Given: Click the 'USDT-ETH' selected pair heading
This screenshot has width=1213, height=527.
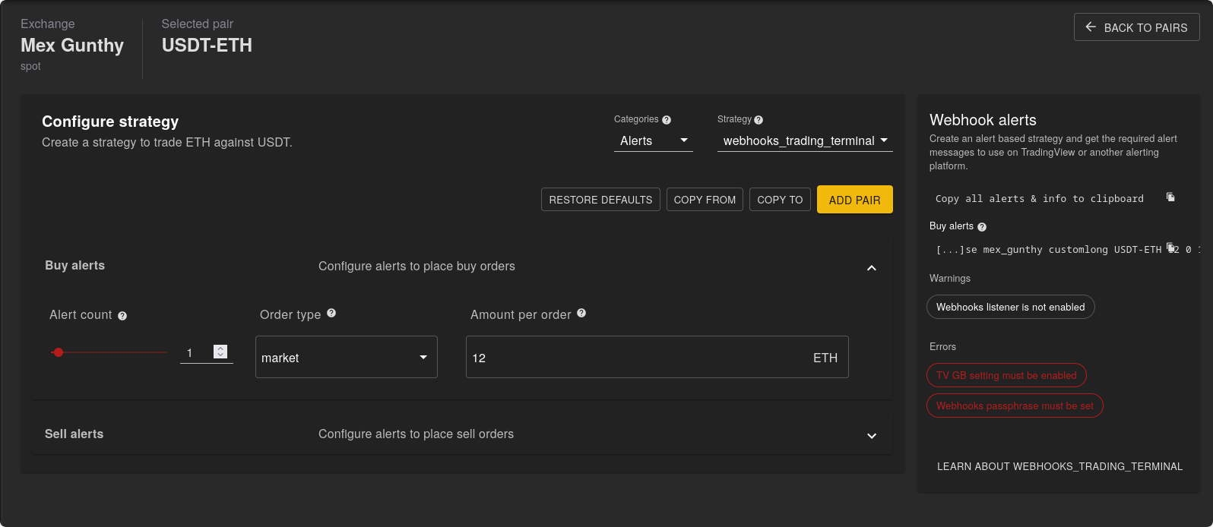Looking at the screenshot, I should (207, 46).
